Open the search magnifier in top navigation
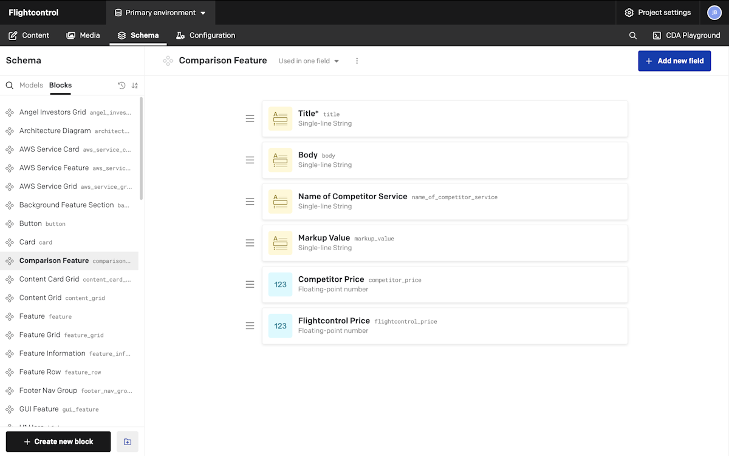Screen dimensions: 729x456 (633, 35)
